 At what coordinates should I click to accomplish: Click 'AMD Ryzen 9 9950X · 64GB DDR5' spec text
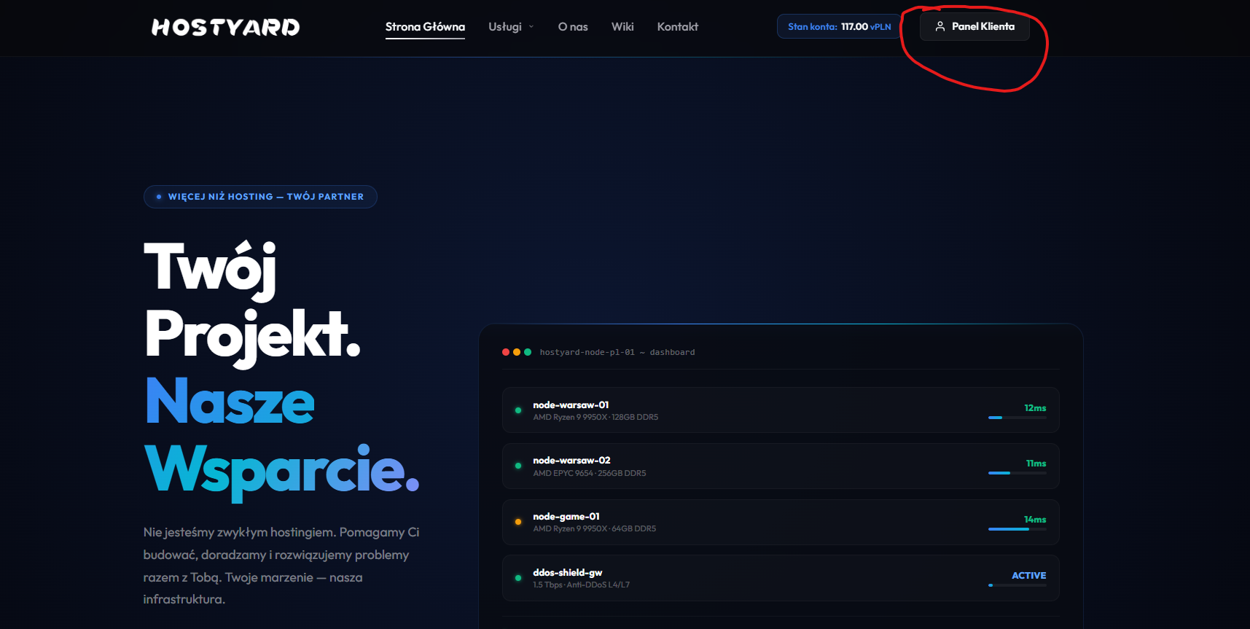pos(595,529)
